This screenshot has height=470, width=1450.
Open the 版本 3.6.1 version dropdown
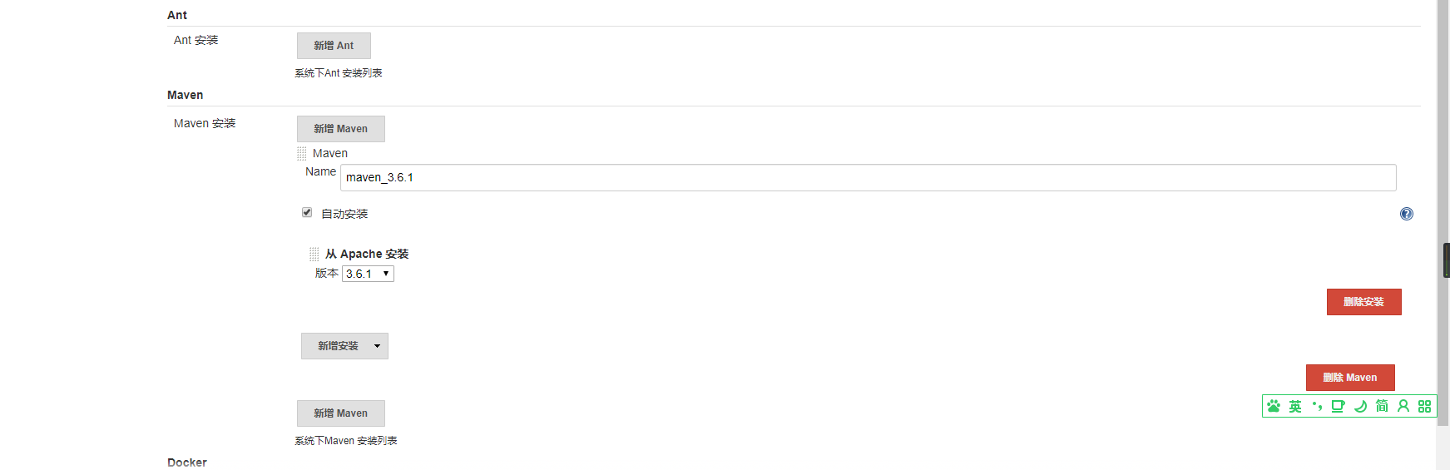click(368, 274)
